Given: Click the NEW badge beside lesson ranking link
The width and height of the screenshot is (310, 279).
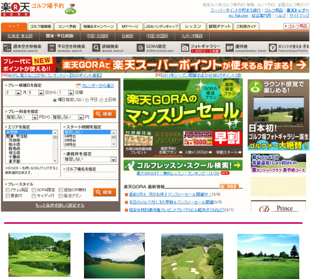Looking at the screenshot, I should 225,173.
